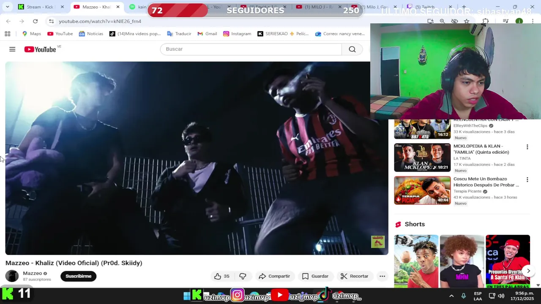Image resolution: width=541 pixels, height=304 pixels.
Task: Open Chrome apps grid shortcut
Action: (x=8, y=34)
